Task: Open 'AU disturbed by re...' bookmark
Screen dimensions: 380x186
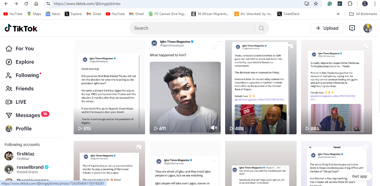Action: tap(253, 14)
